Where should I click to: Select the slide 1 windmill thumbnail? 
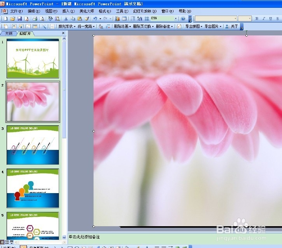coord(33,58)
